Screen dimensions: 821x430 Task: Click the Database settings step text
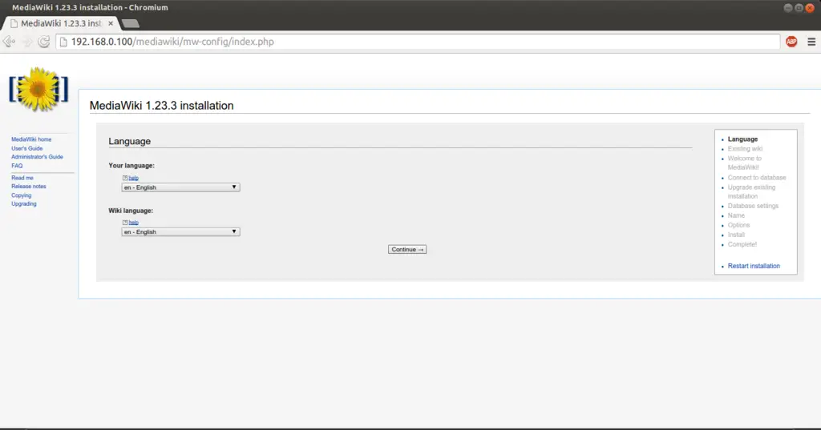[753, 206]
